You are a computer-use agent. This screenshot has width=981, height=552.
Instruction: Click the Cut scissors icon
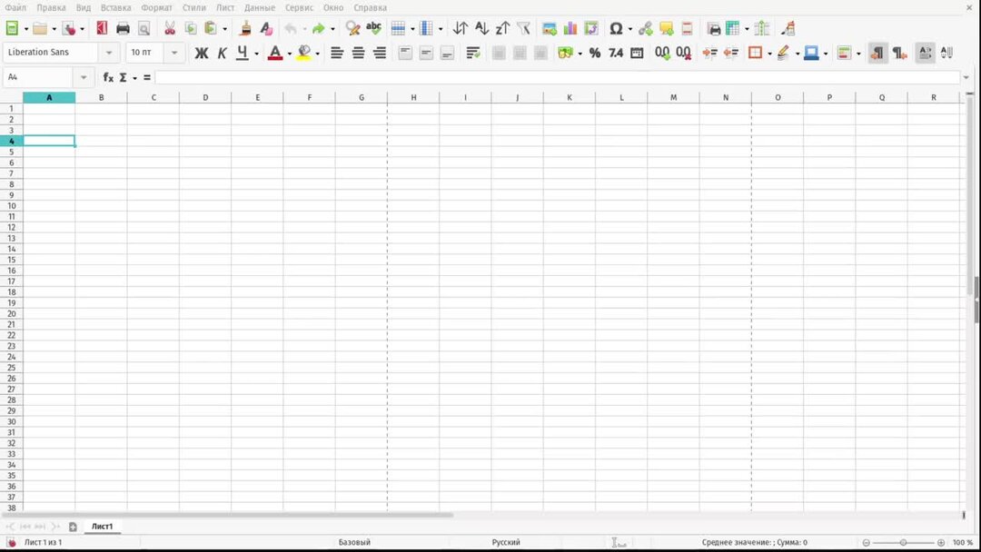pyautogui.click(x=170, y=28)
